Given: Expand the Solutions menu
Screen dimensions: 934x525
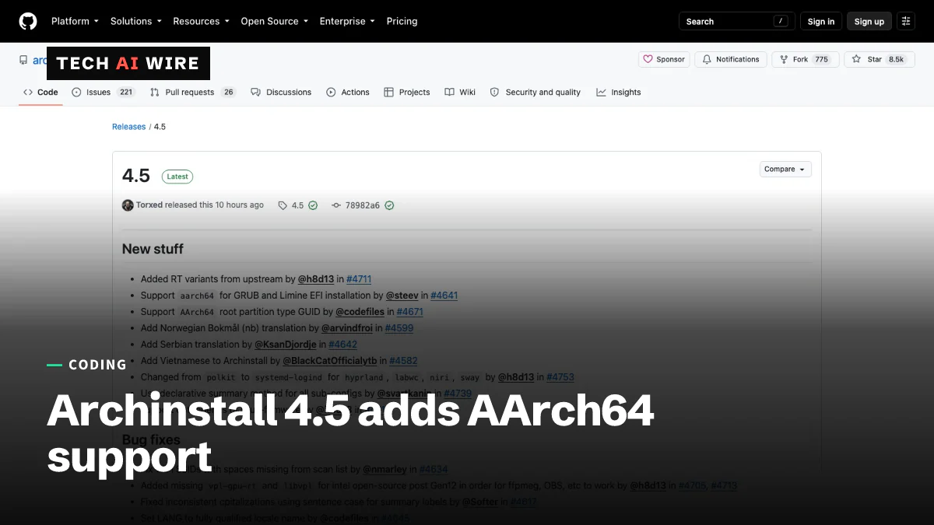Looking at the screenshot, I should coord(136,21).
